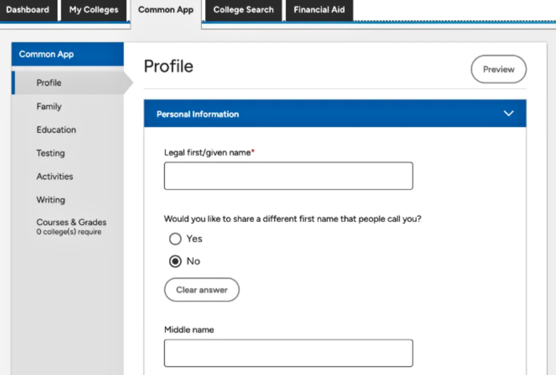Switch to the Dashboard tab
556x375 pixels.
click(x=28, y=9)
